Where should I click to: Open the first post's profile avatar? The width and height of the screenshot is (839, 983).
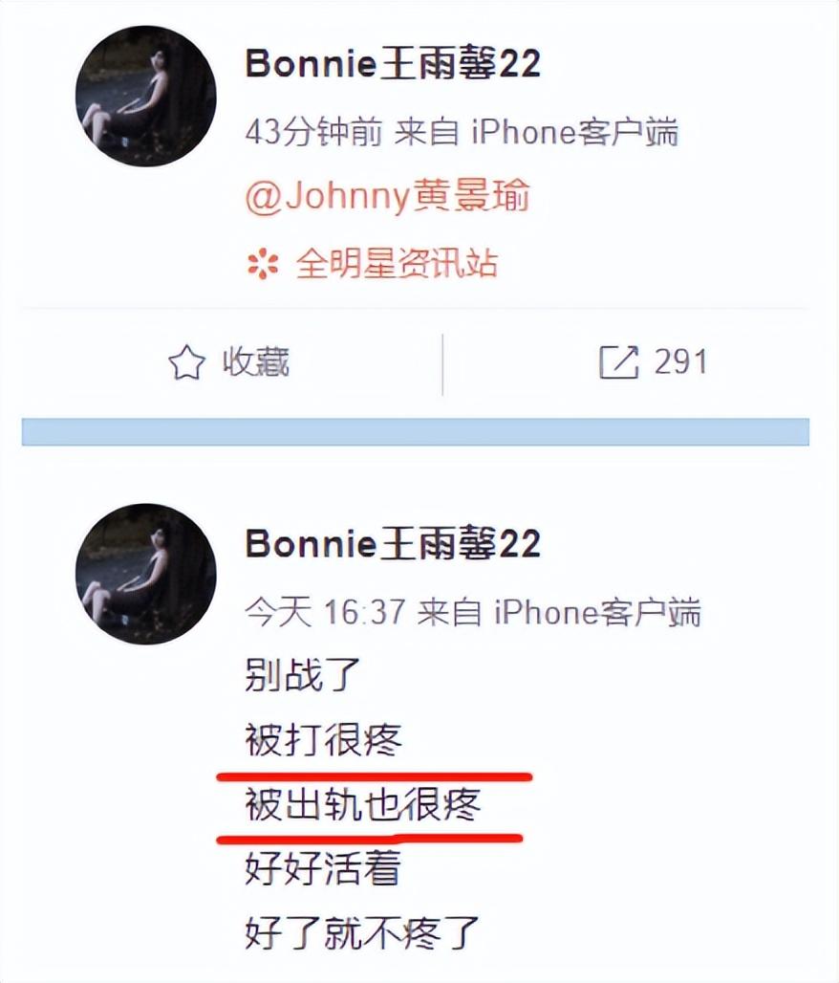[146, 96]
